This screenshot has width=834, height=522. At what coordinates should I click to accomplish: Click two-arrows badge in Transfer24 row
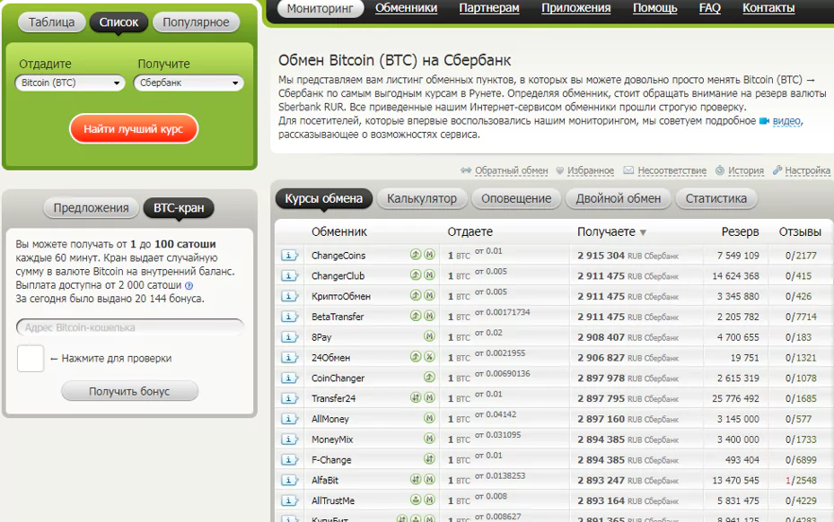416,397
